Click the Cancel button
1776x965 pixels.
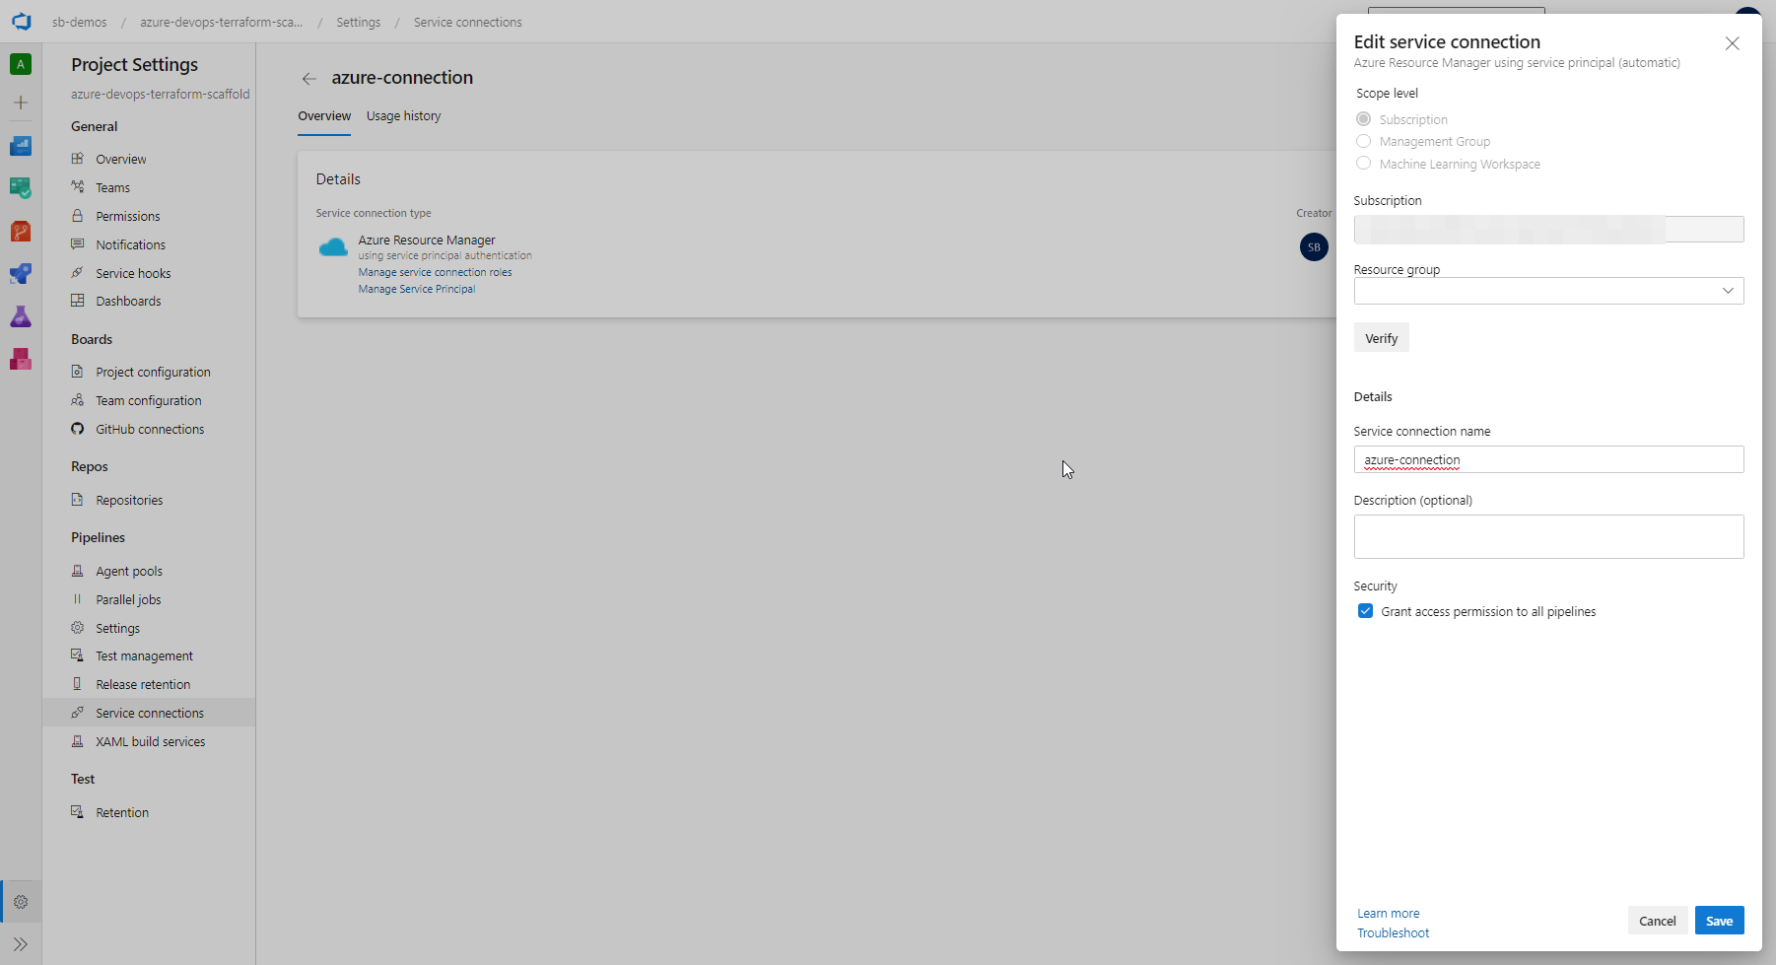pyautogui.click(x=1657, y=921)
